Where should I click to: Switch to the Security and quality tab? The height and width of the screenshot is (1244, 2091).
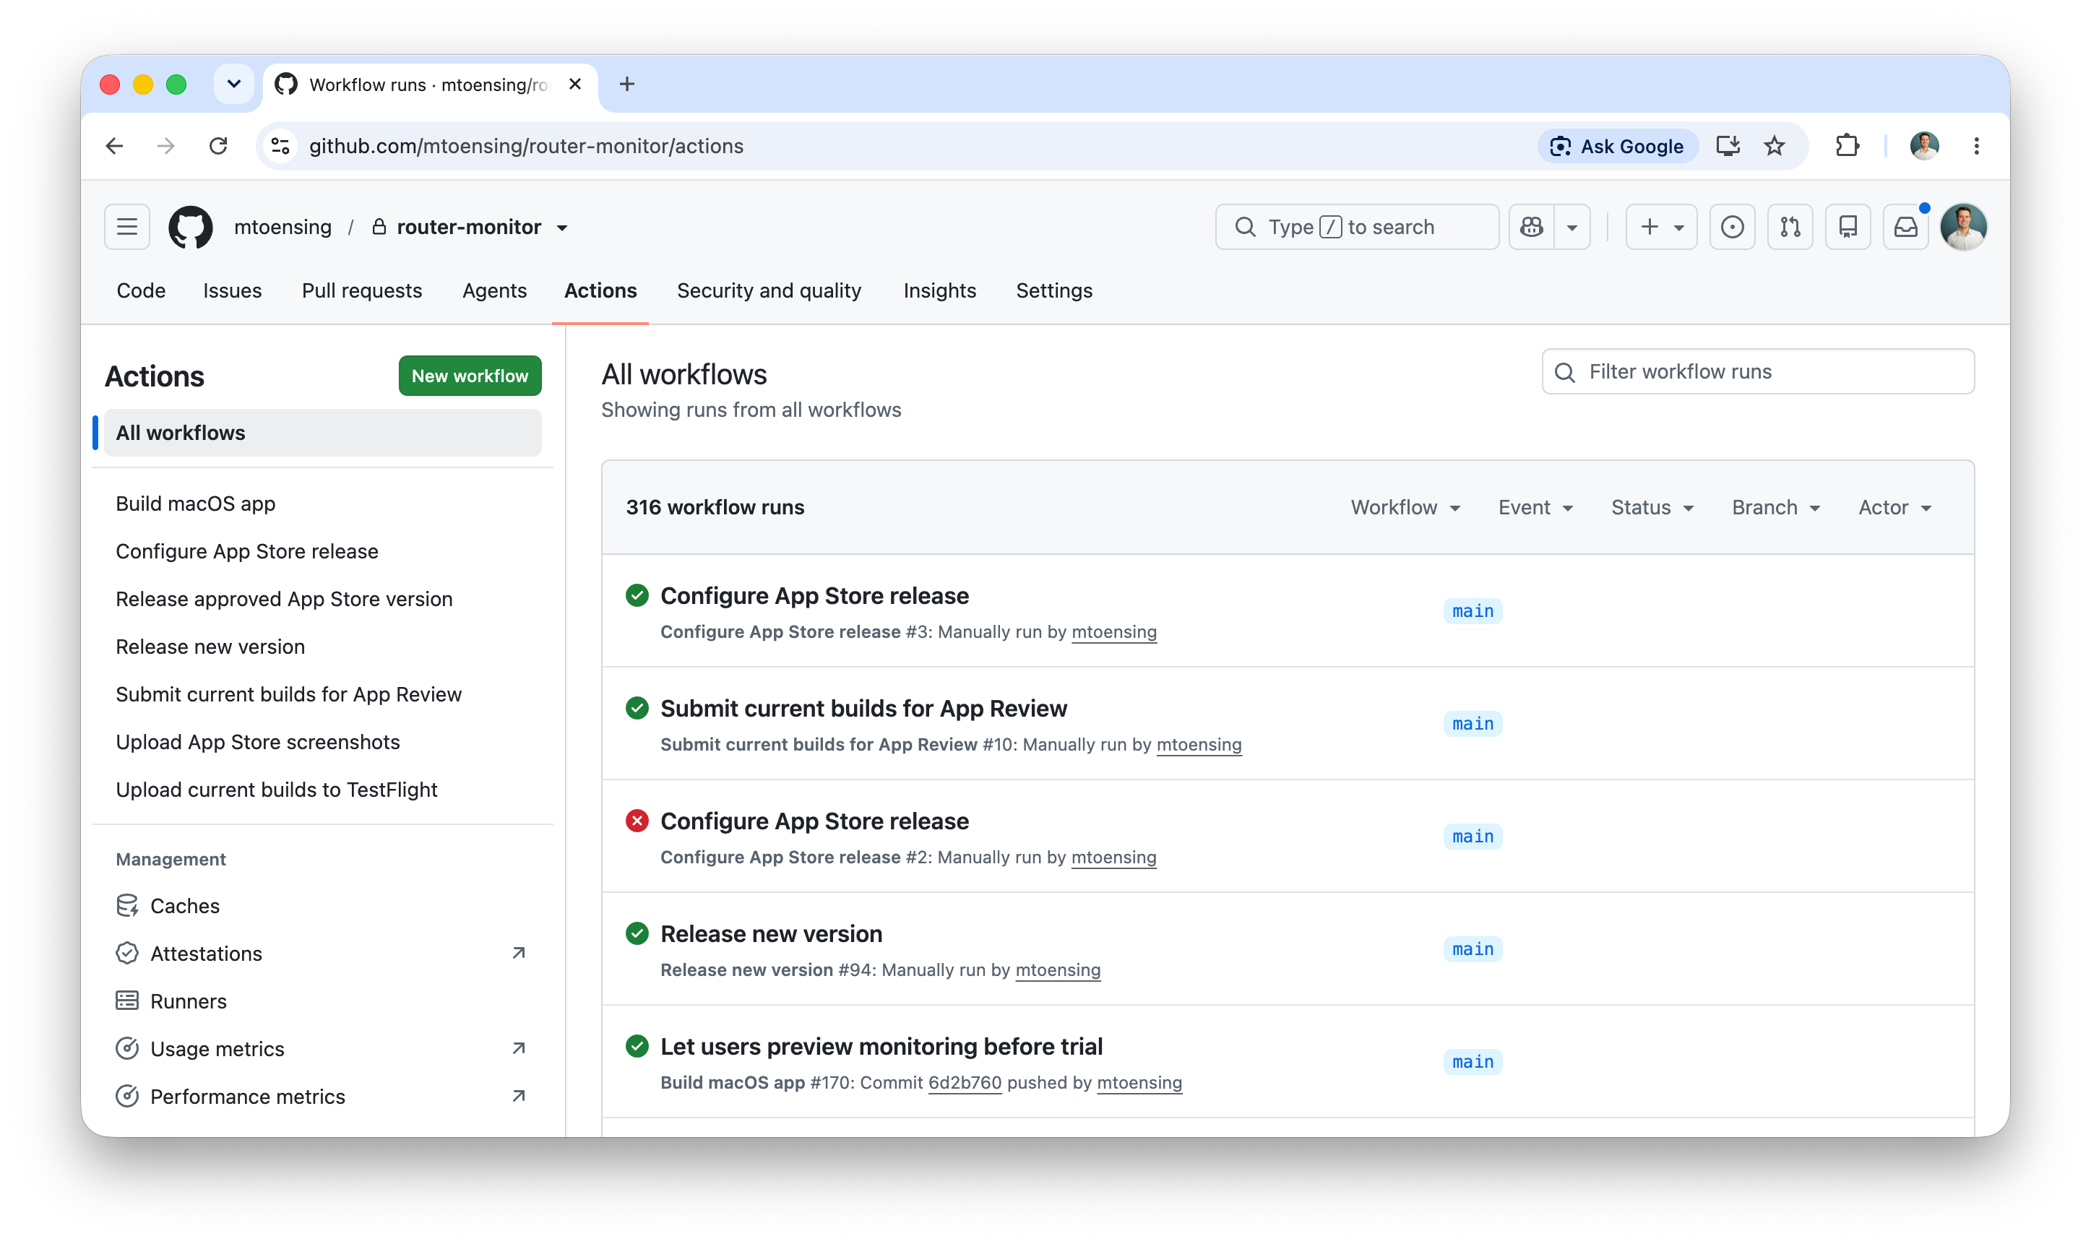click(769, 291)
